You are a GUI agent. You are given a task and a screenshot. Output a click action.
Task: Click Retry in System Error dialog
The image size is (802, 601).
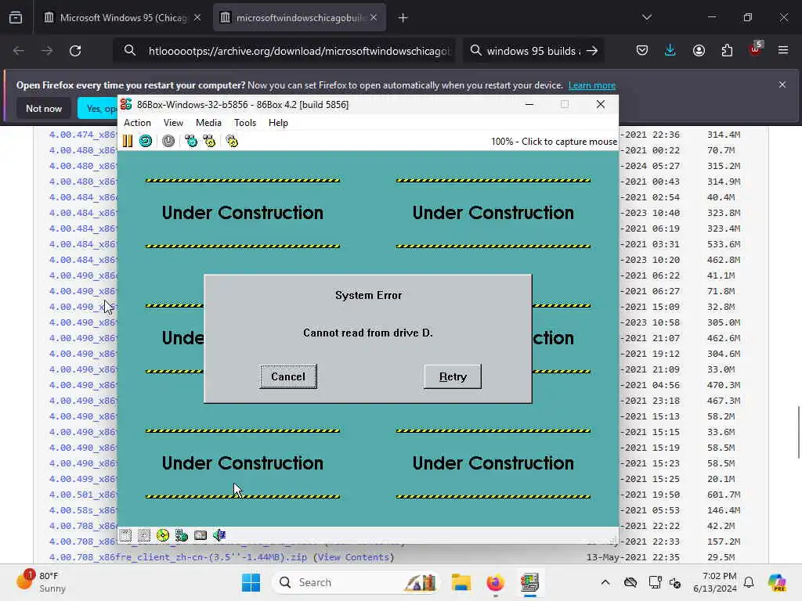tap(453, 376)
